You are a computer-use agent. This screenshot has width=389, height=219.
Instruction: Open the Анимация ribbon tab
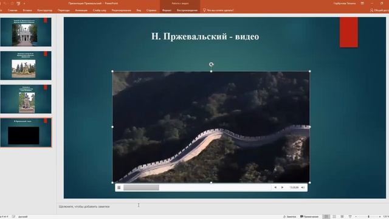click(x=81, y=10)
